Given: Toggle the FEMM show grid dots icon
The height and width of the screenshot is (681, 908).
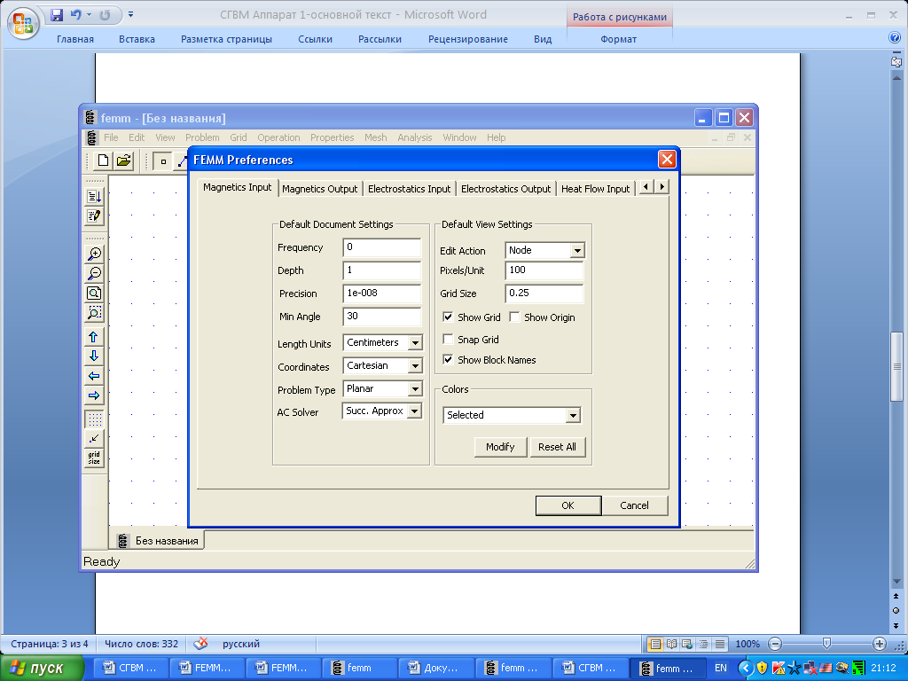Looking at the screenshot, I should 94,419.
